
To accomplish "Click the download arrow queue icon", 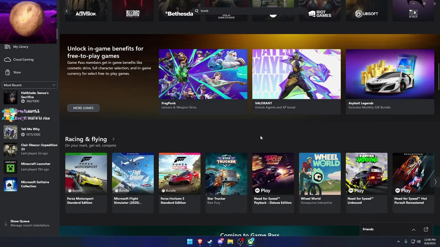I will [5, 223].
